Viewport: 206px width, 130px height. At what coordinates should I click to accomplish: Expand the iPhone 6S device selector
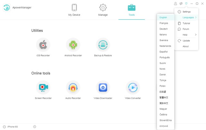pos(5,126)
